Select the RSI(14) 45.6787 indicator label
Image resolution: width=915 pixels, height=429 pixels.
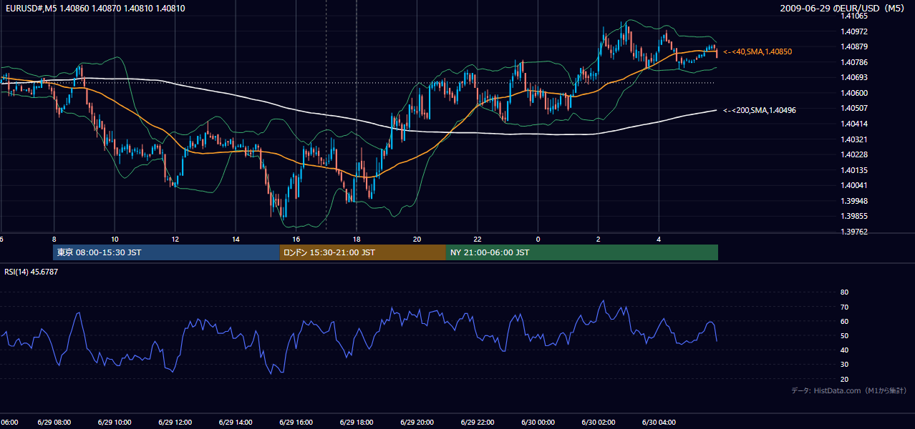tap(32, 272)
